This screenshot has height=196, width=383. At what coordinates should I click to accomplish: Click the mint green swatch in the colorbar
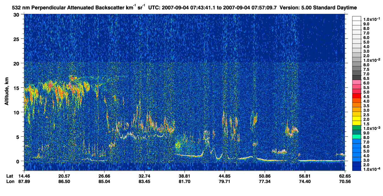(356, 137)
